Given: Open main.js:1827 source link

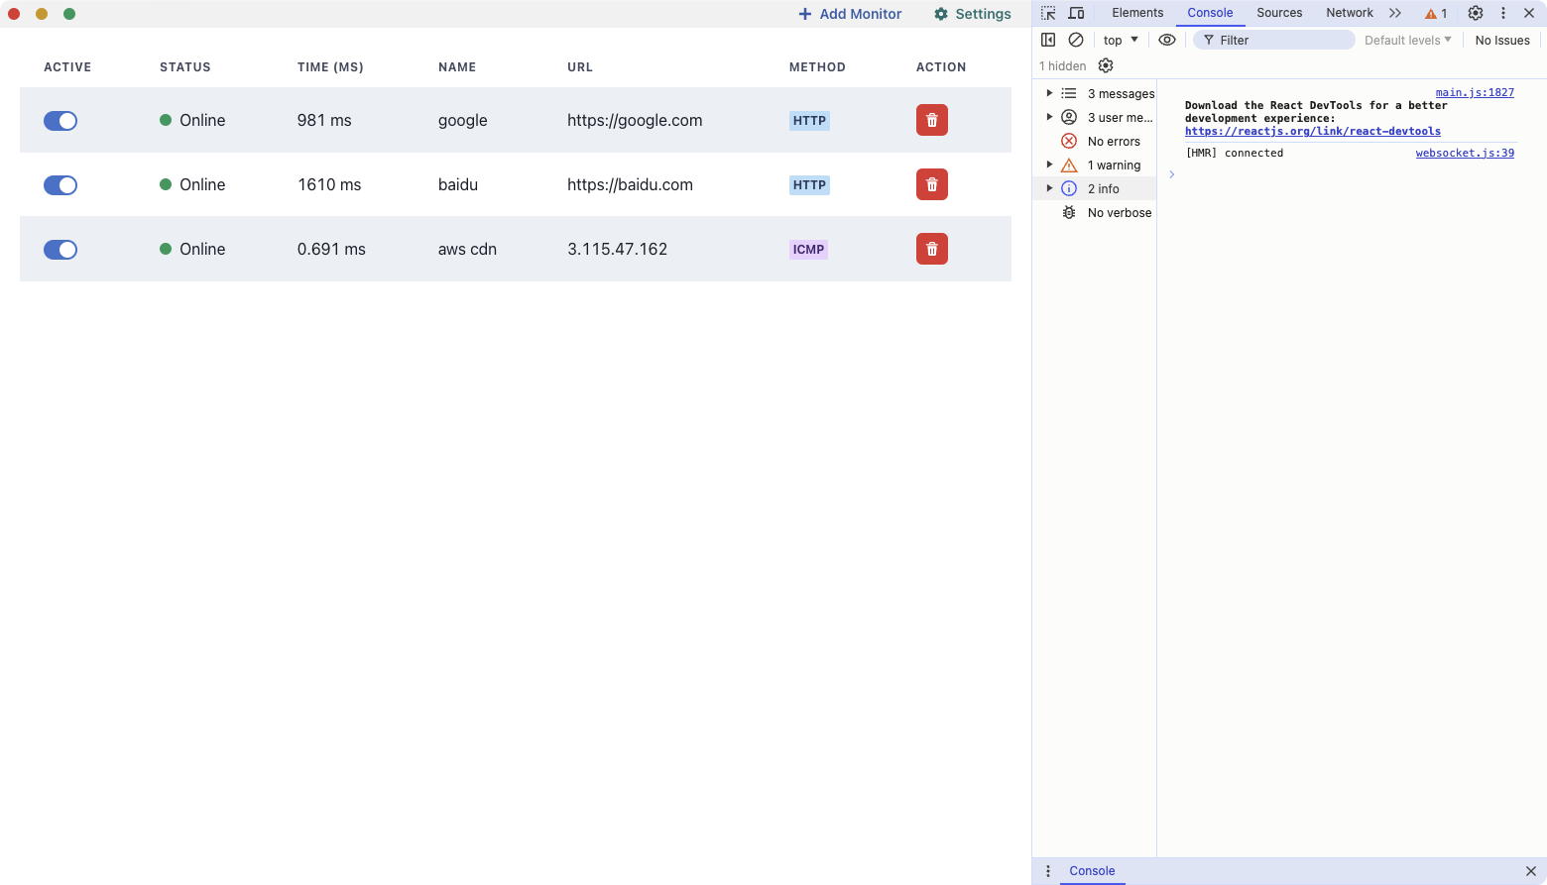Looking at the screenshot, I should pos(1475,92).
